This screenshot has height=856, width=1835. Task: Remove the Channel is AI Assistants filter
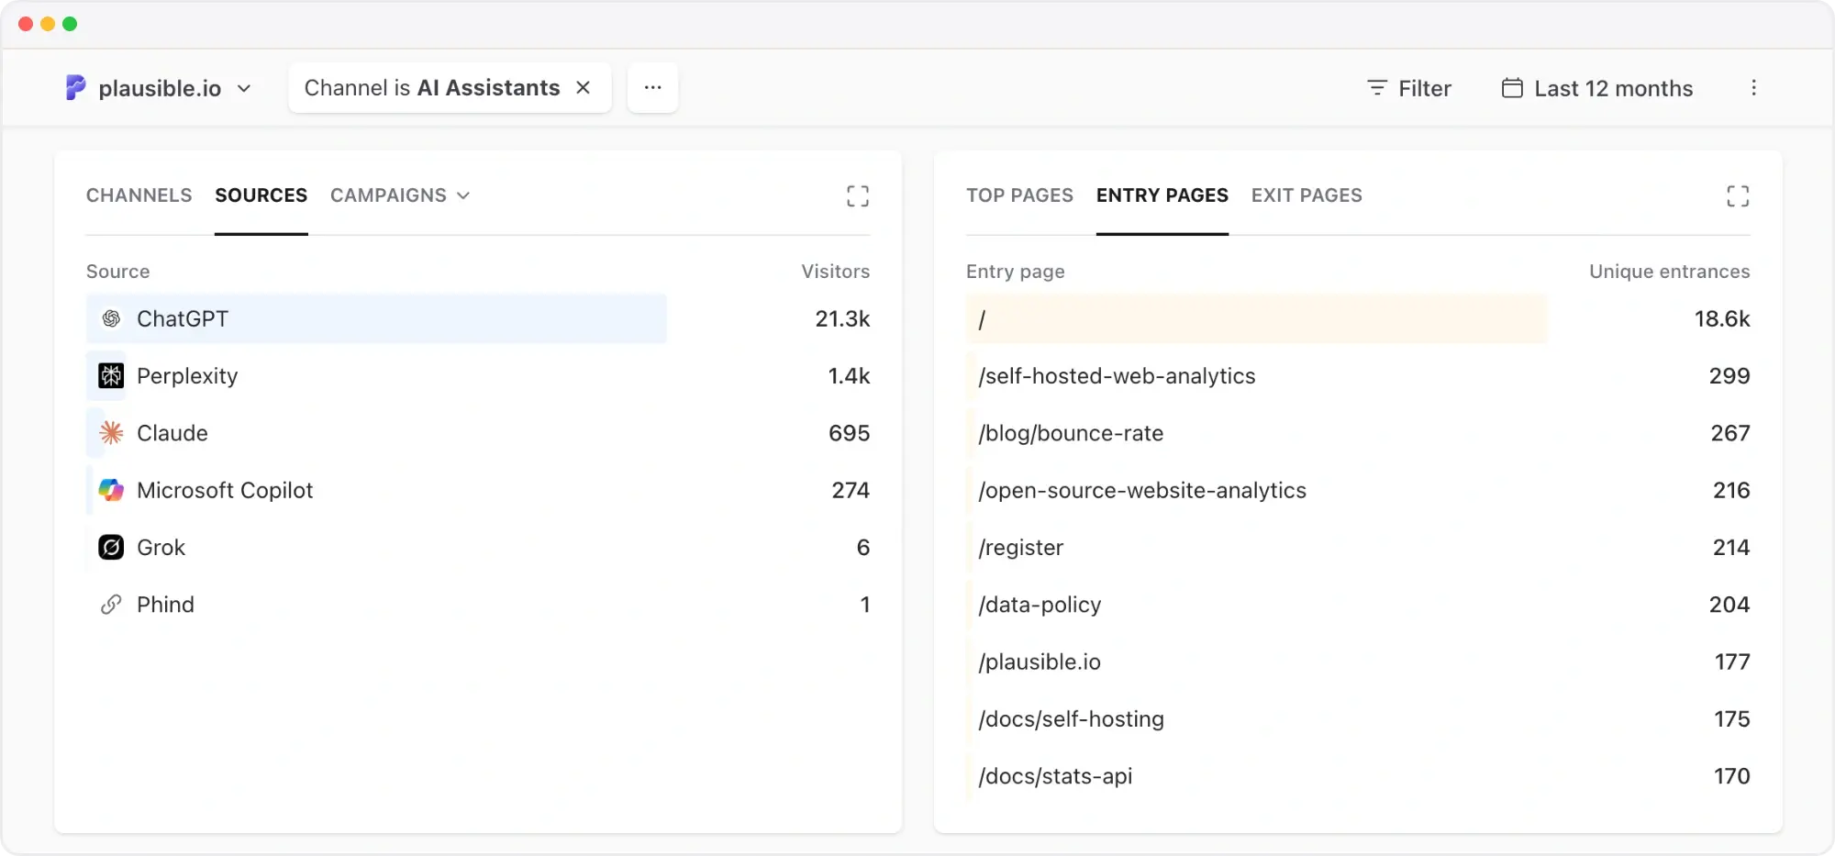click(x=583, y=87)
